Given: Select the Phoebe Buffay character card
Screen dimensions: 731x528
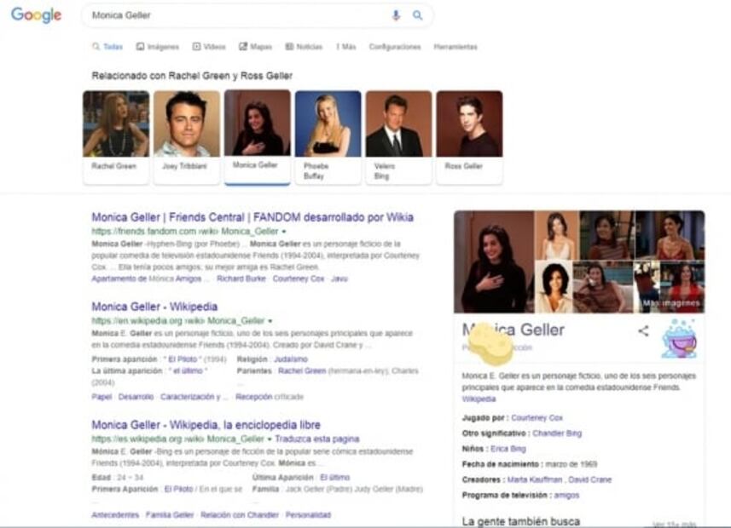Looking at the screenshot, I should click(x=328, y=136).
